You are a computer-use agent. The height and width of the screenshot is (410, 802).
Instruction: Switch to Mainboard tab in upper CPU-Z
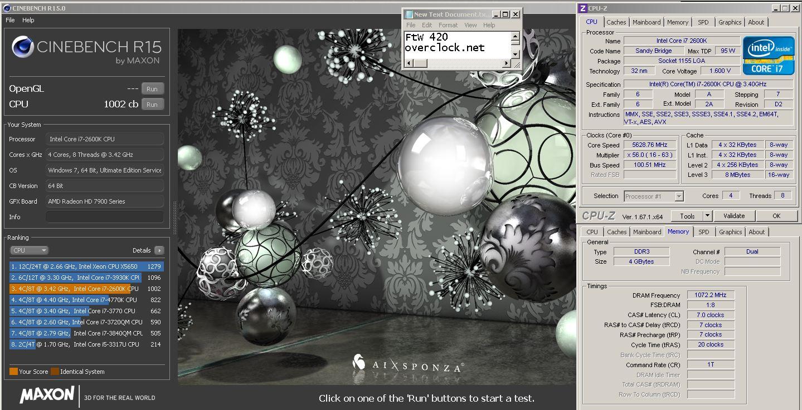pyautogui.click(x=647, y=22)
